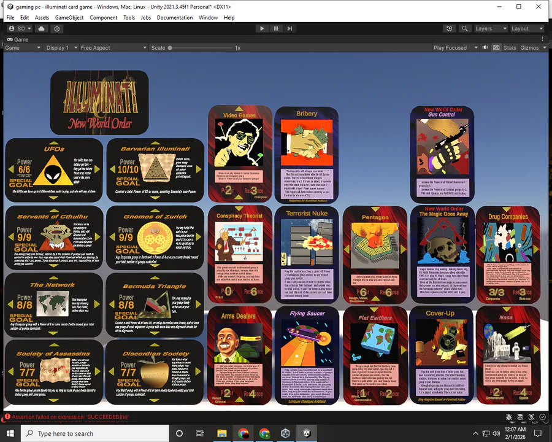Open the first Chrome taskbar icon
The width and height of the screenshot is (552, 442).
243,433
